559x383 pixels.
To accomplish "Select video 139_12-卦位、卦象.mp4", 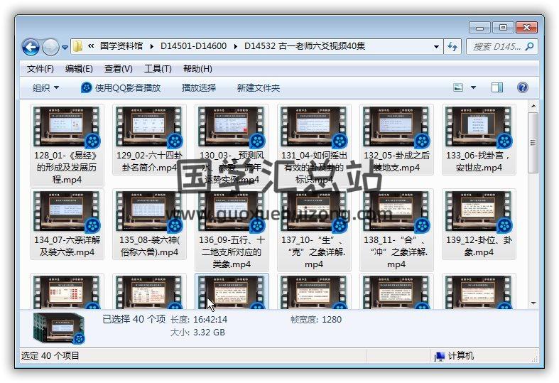I will [x=479, y=224].
